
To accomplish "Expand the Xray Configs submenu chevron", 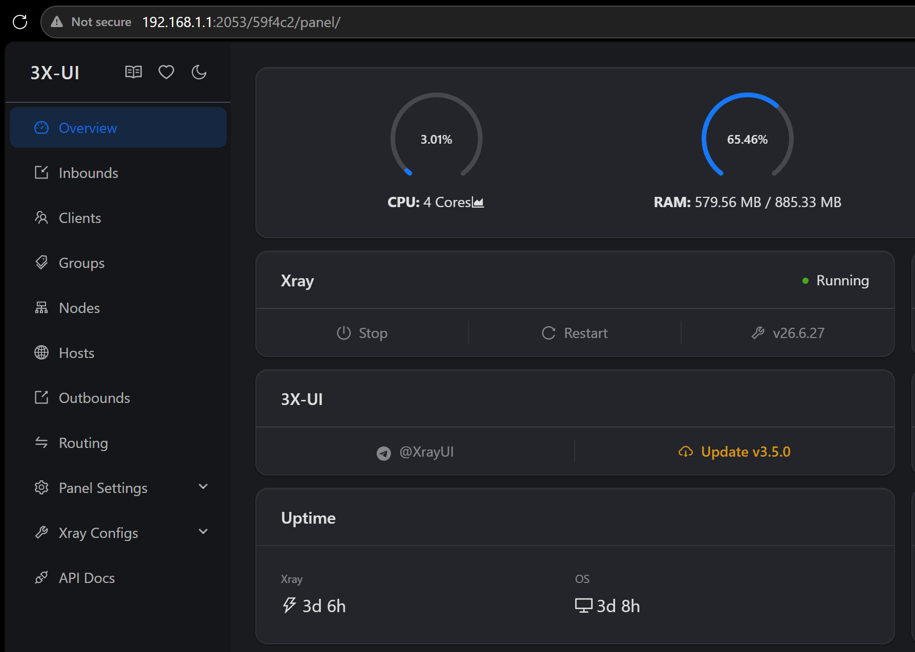I will pyautogui.click(x=203, y=532).
